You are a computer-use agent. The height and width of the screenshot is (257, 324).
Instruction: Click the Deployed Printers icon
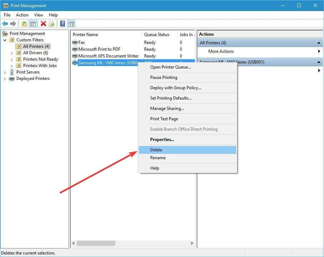point(12,79)
